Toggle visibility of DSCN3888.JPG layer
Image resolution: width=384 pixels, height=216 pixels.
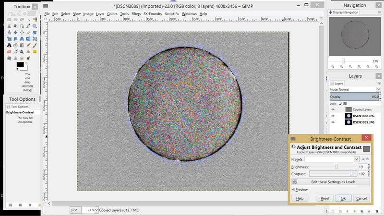(x=333, y=116)
